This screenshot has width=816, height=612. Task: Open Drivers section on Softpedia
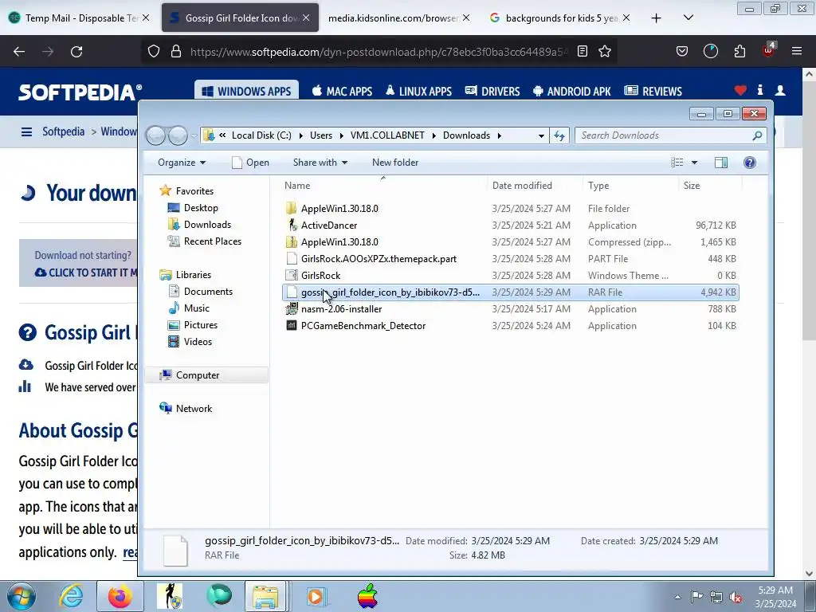pos(492,91)
